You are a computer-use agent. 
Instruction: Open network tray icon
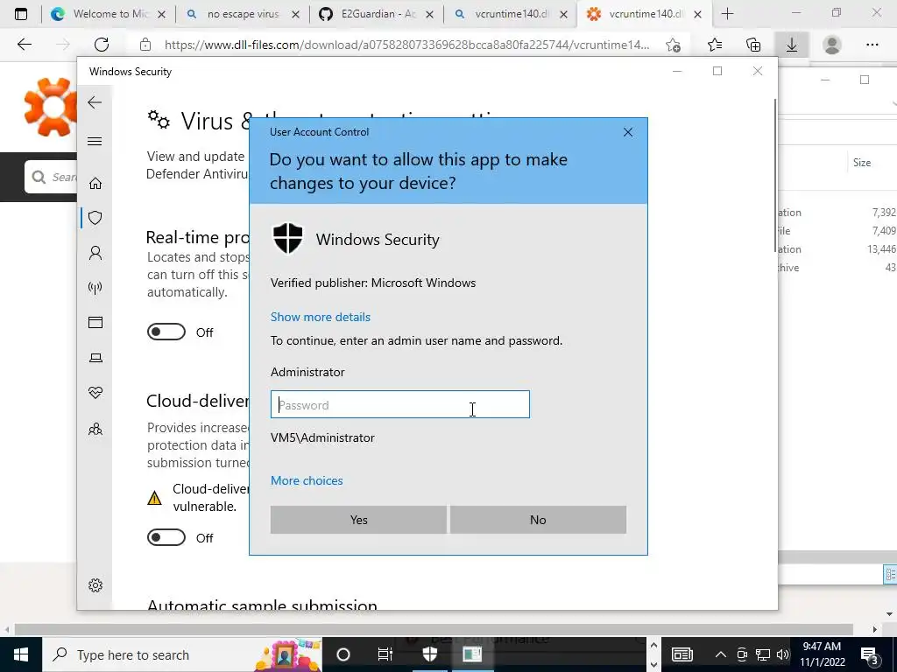(763, 654)
